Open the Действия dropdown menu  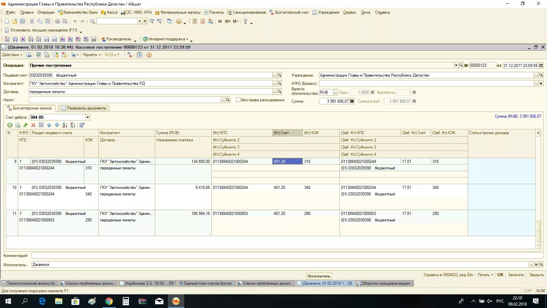12,55
